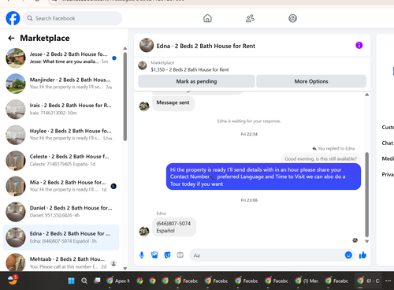Open the $1,350 listing link

click(x=190, y=69)
